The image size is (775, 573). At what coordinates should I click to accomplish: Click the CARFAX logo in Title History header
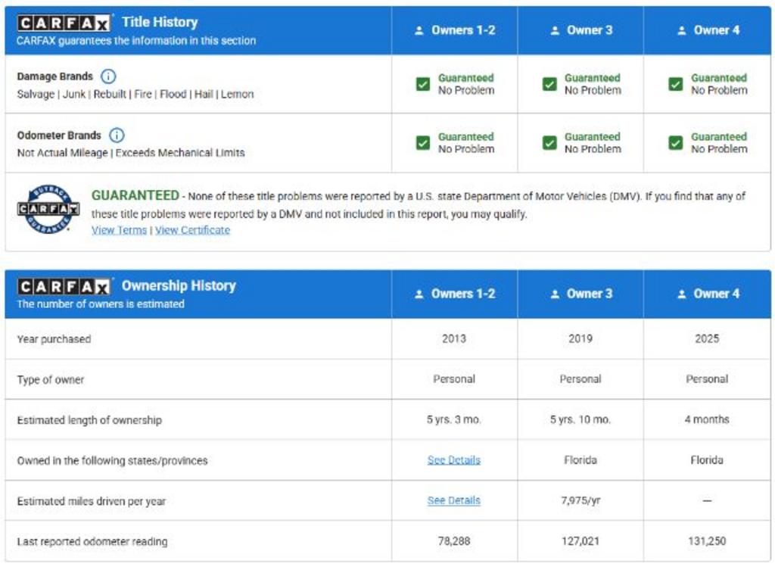64,23
